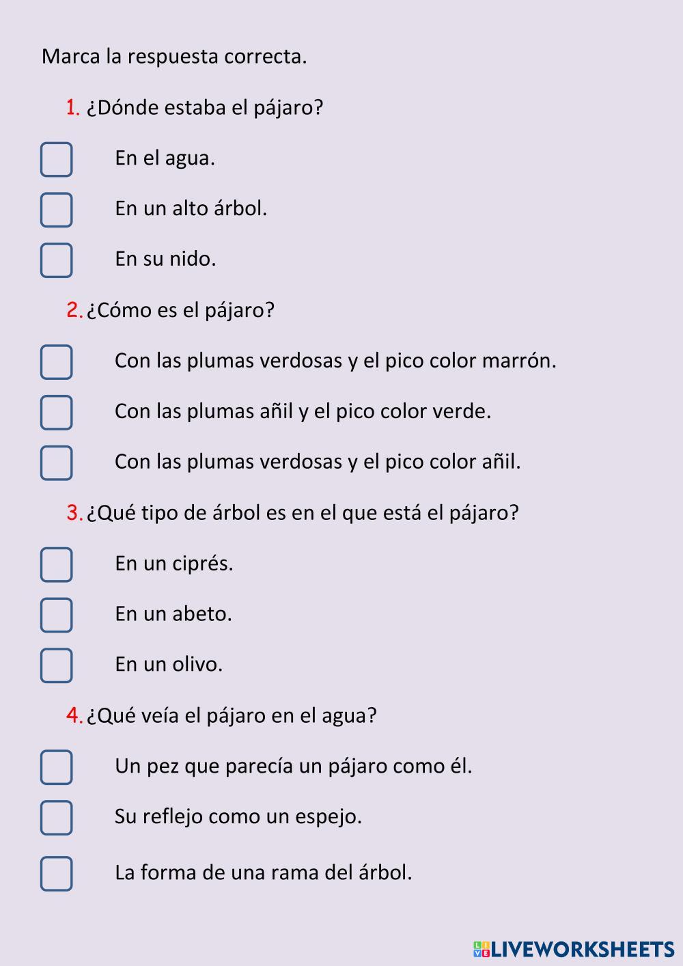This screenshot has width=683, height=966.
Task: Tick checkbox for plumas verdosas, pico añil
Action: coord(56,463)
